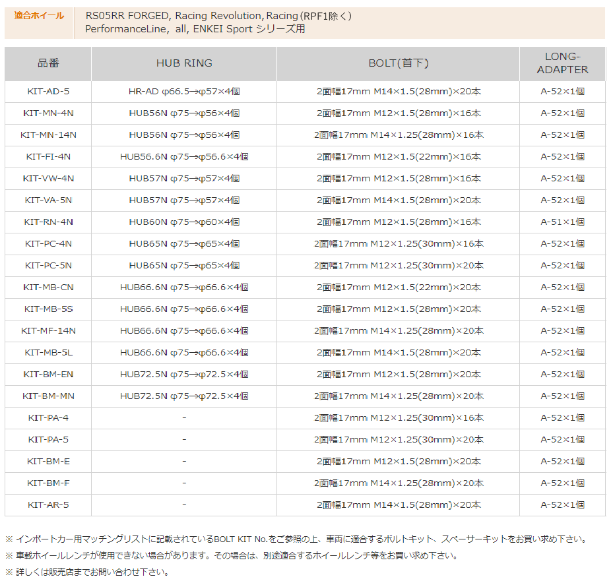The image size is (613, 581).
Task: Select the BOLT(首下) column header
Action: (399, 63)
